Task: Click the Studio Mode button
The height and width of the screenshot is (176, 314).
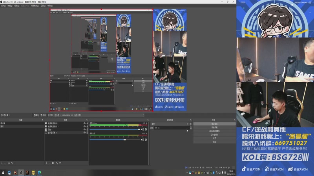Action: point(214,135)
